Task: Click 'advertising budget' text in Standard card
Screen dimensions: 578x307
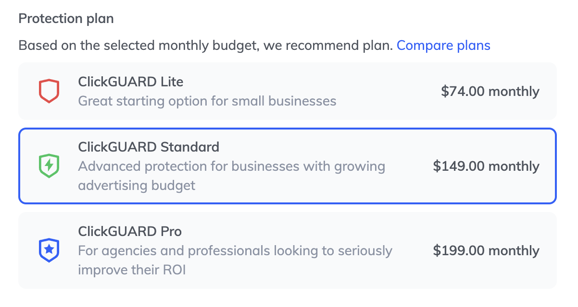Action: pyautogui.click(x=137, y=186)
